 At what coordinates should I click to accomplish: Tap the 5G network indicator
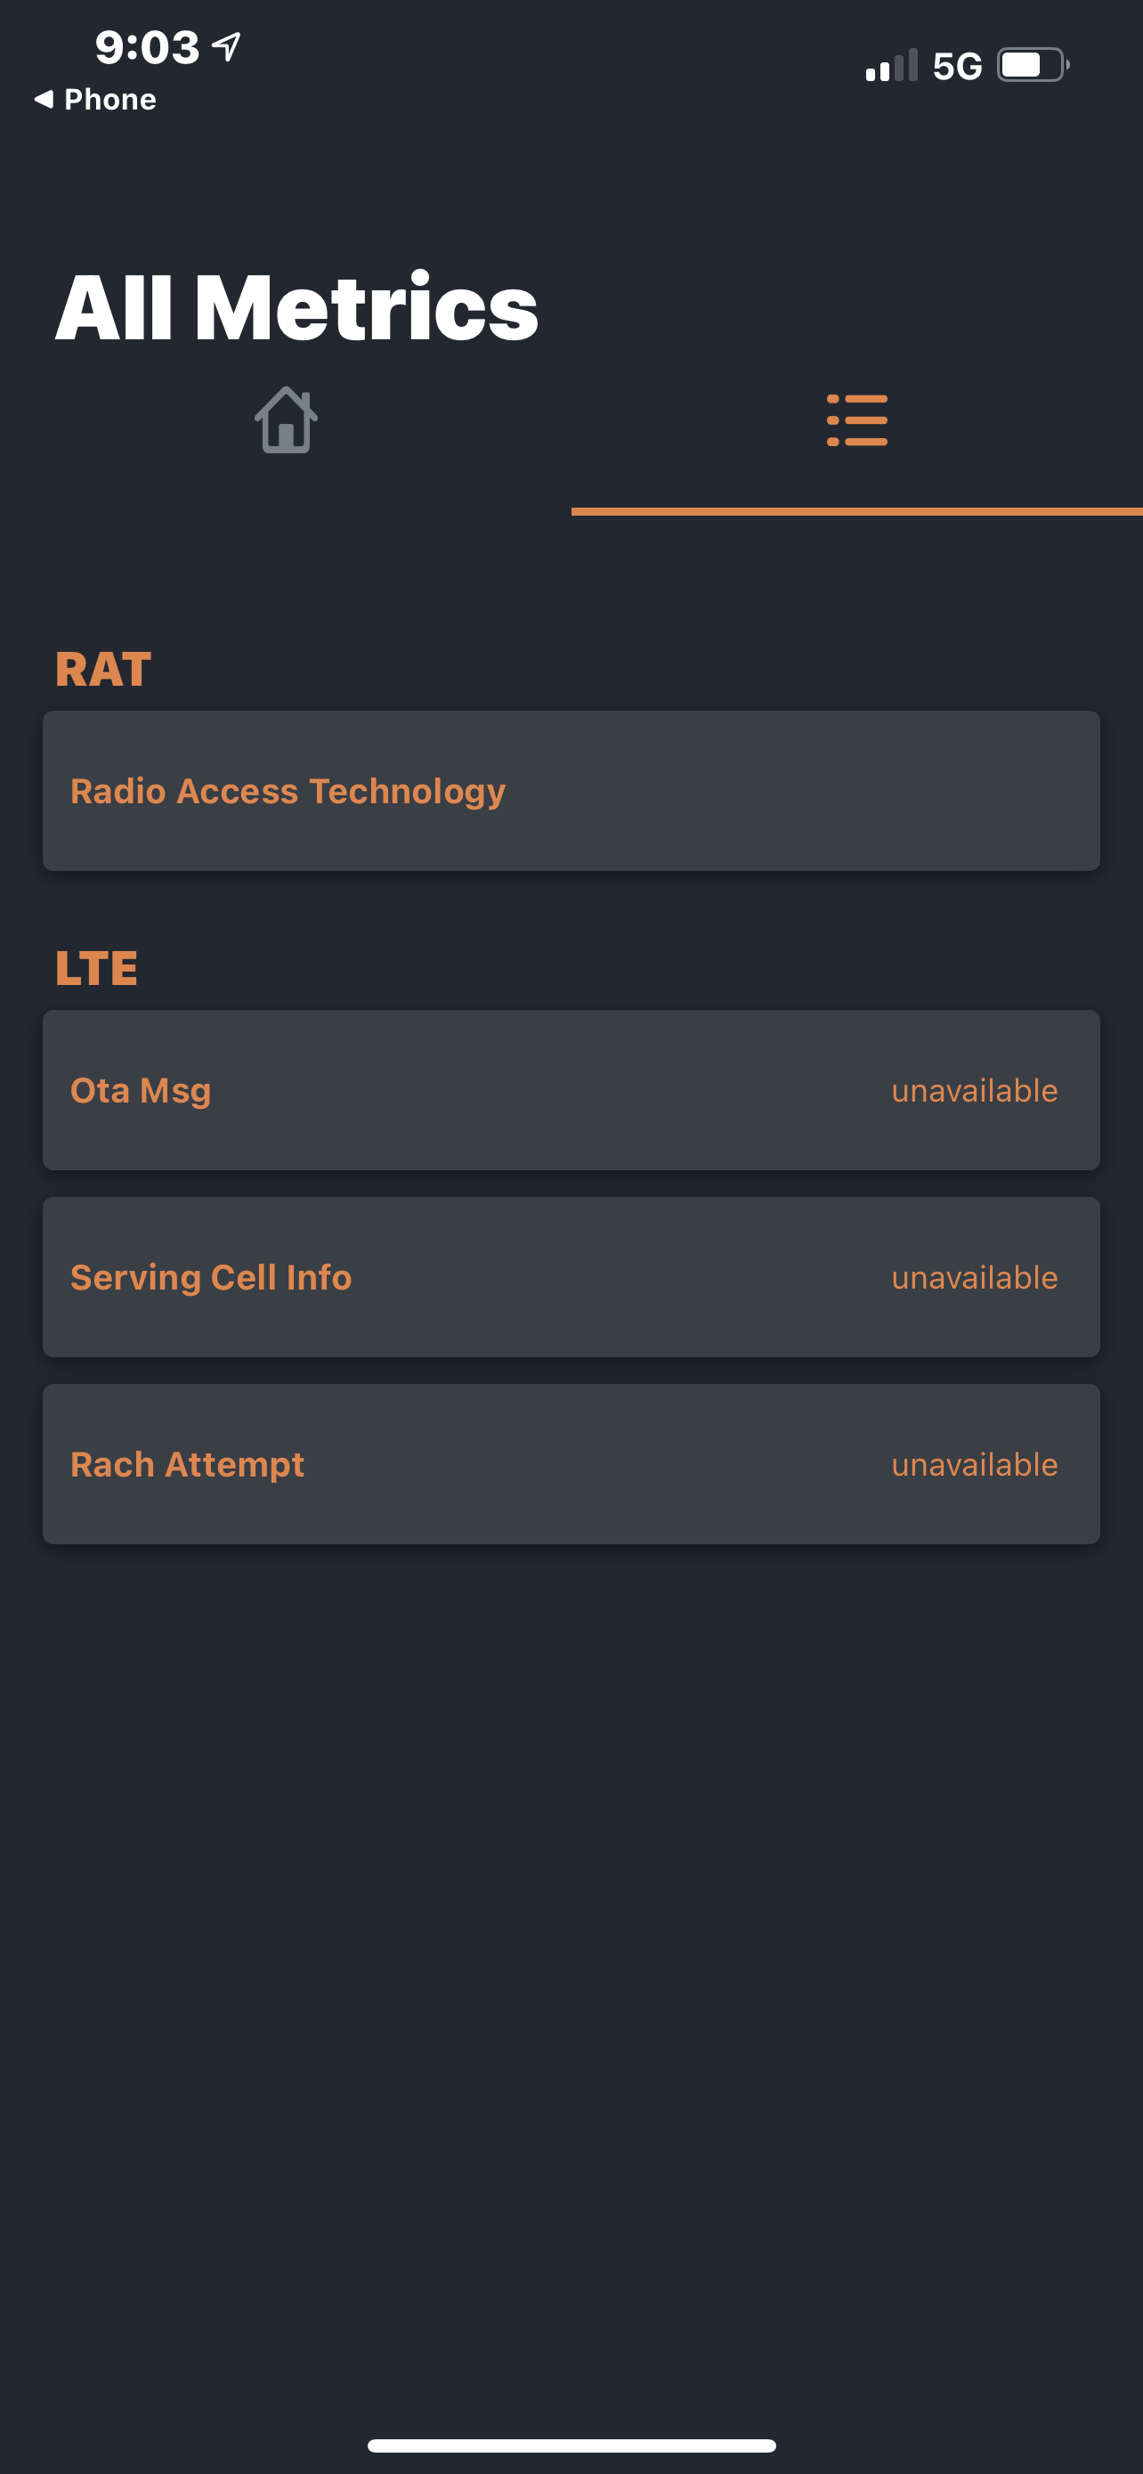(957, 66)
